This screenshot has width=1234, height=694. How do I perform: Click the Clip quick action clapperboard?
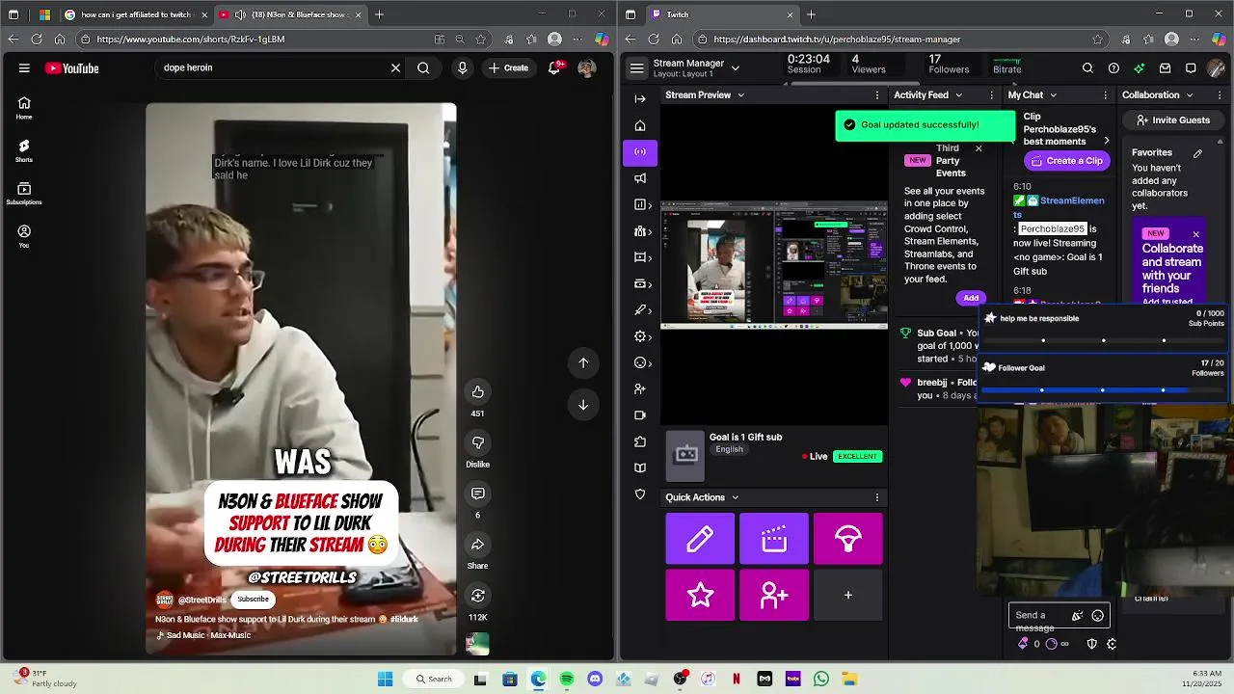(x=774, y=539)
